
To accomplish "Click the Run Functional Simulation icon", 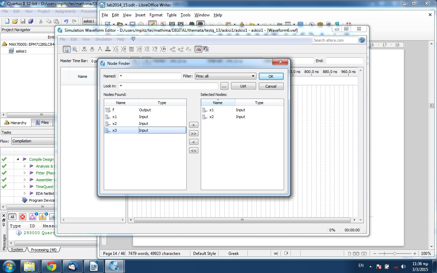I will click(173, 49).
